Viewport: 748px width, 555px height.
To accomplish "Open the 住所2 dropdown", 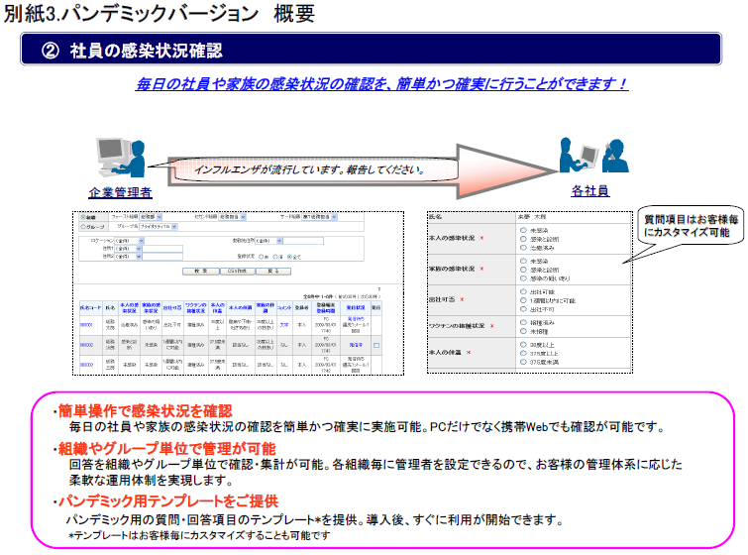I will (128, 257).
